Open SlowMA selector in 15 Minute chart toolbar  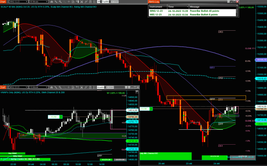pos(101,87)
